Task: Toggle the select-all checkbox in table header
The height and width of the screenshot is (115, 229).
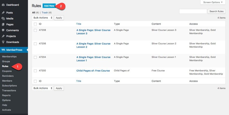Action: click(35, 24)
